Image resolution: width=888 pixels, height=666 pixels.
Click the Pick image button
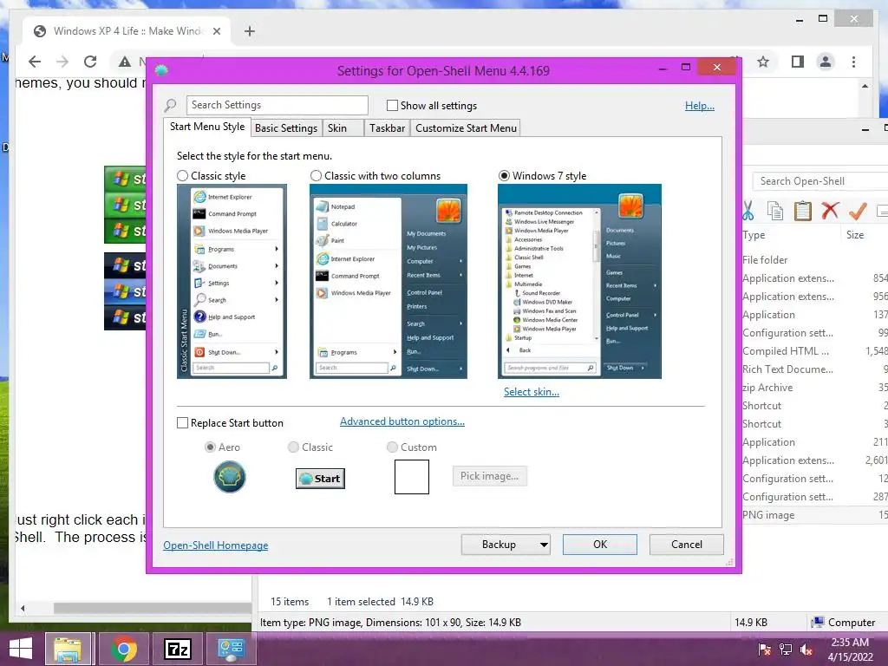(x=489, y=476)
